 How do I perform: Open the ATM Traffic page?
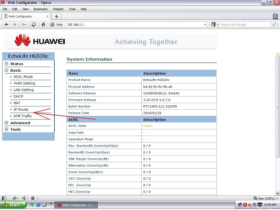pos(23,116)
